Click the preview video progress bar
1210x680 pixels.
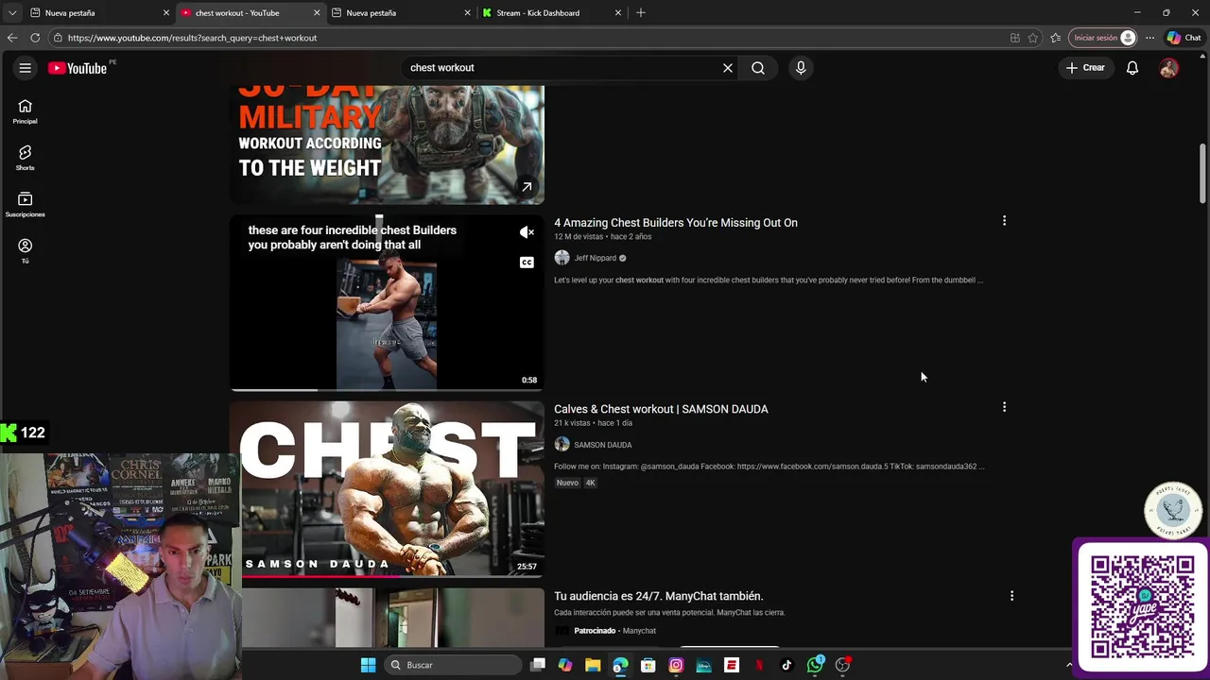387,389
